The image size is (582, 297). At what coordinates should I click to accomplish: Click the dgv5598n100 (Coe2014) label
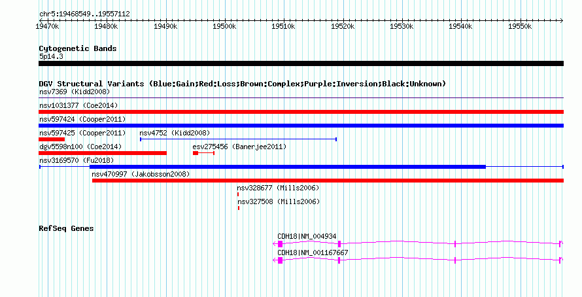(x=80, y=147)
